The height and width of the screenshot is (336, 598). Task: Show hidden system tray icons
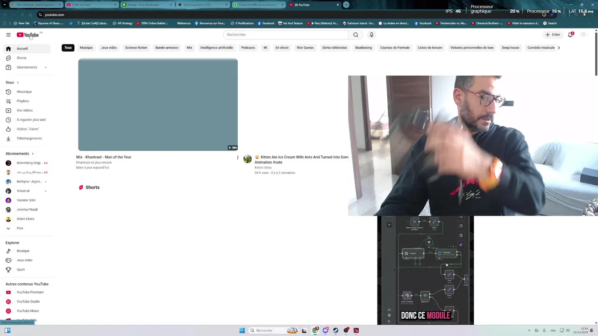click(x=529, y=330)
